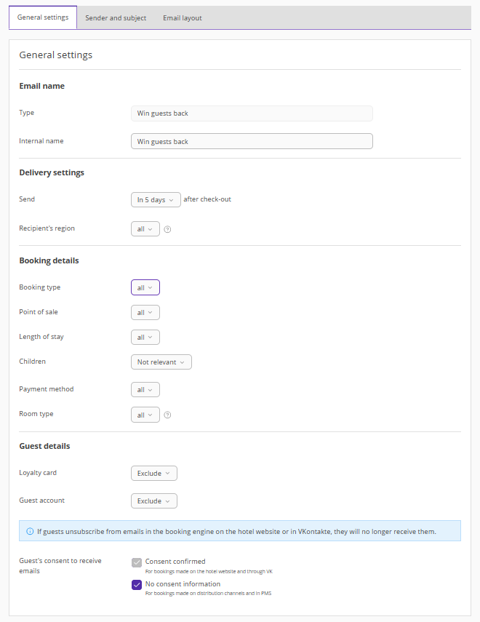Open the Loyalty card Exclude dropdown
480x622 pixels.
coord(153,474)
